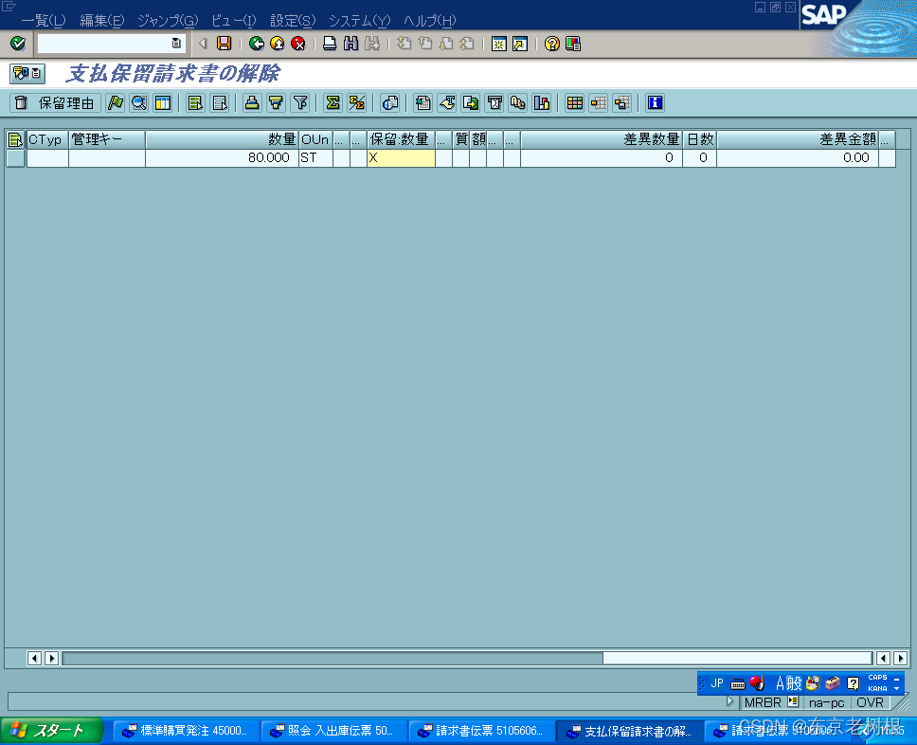Save with the diskette toolbar icon
917x745 pixels.
pyautogui.click(x=224, y=43)
